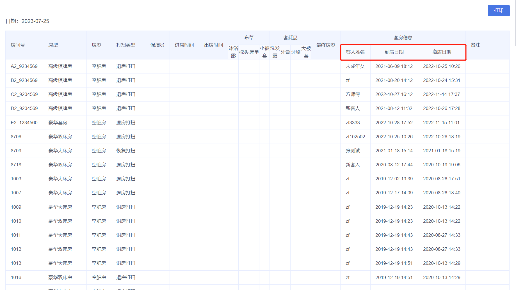516x290 pixels.
Task: Select the 房态 column header
Action: pos(97,45)
